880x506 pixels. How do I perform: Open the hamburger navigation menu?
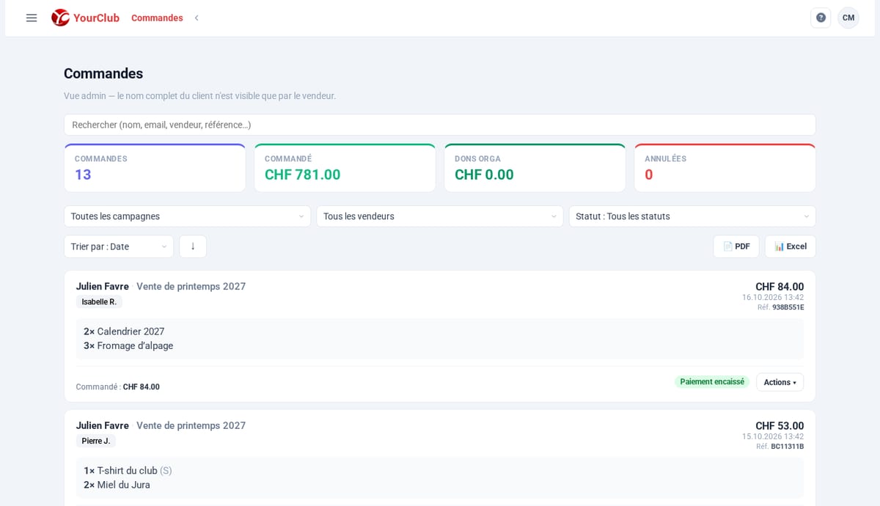click(x=32, y=18)
